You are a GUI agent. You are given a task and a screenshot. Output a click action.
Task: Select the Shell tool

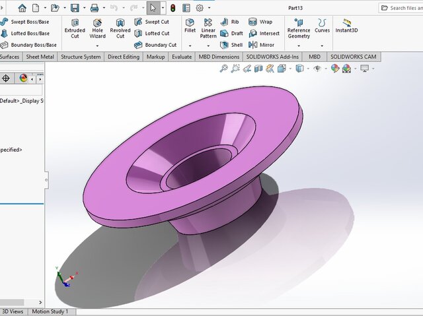(231, 45)
